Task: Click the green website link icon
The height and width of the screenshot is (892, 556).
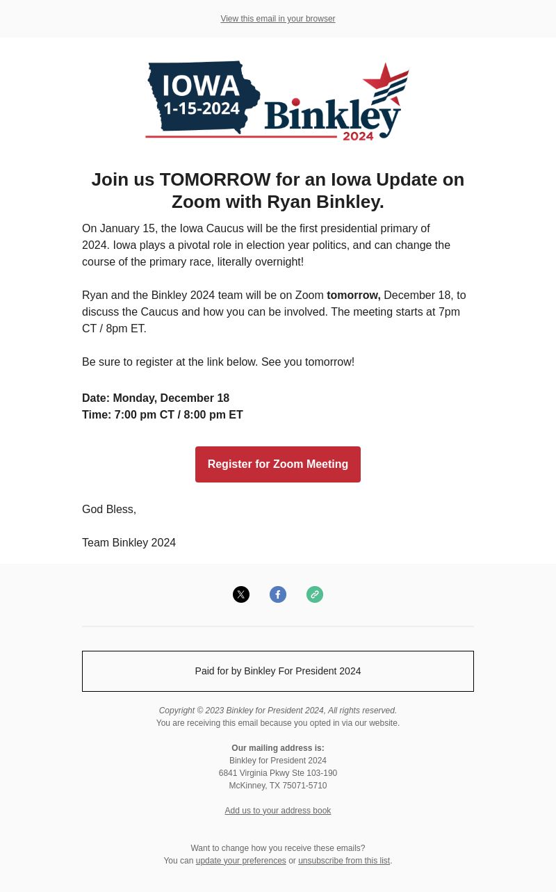Action: click(x=315, y=594)
